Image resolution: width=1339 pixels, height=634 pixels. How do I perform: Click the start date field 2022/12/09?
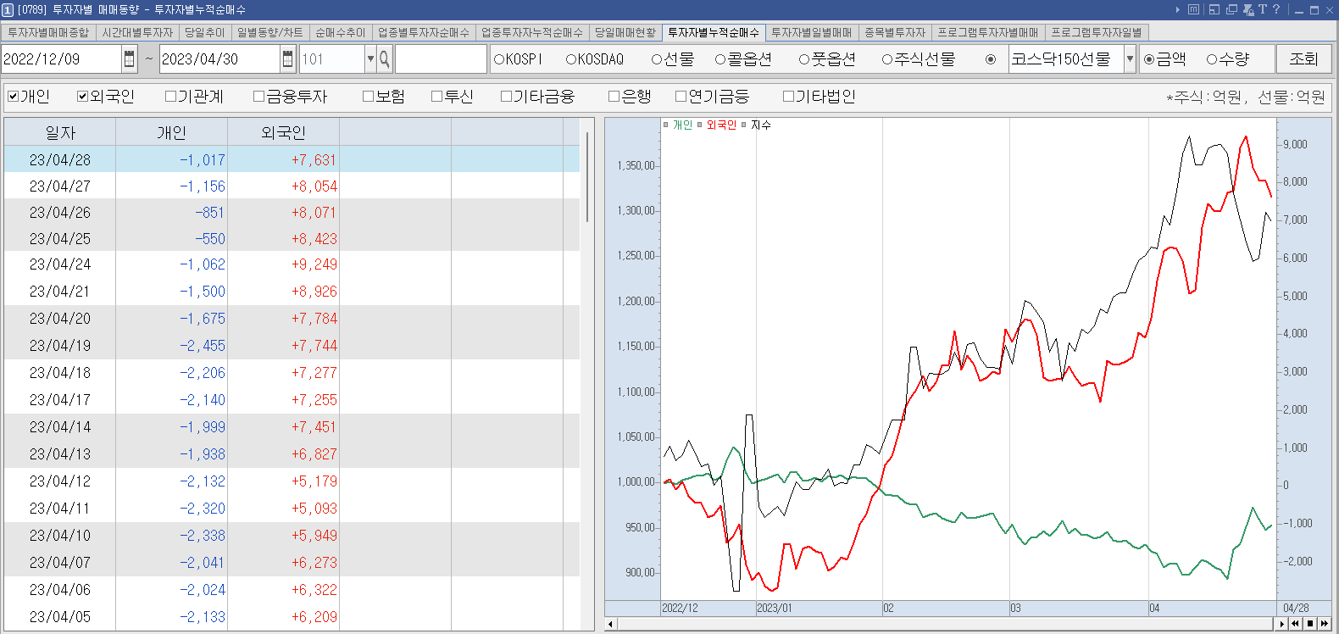coord(61,58)
